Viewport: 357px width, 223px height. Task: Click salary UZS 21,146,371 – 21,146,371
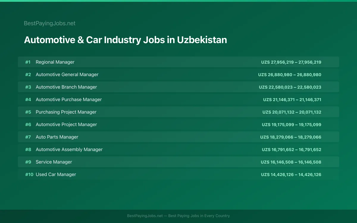(292, 100)
